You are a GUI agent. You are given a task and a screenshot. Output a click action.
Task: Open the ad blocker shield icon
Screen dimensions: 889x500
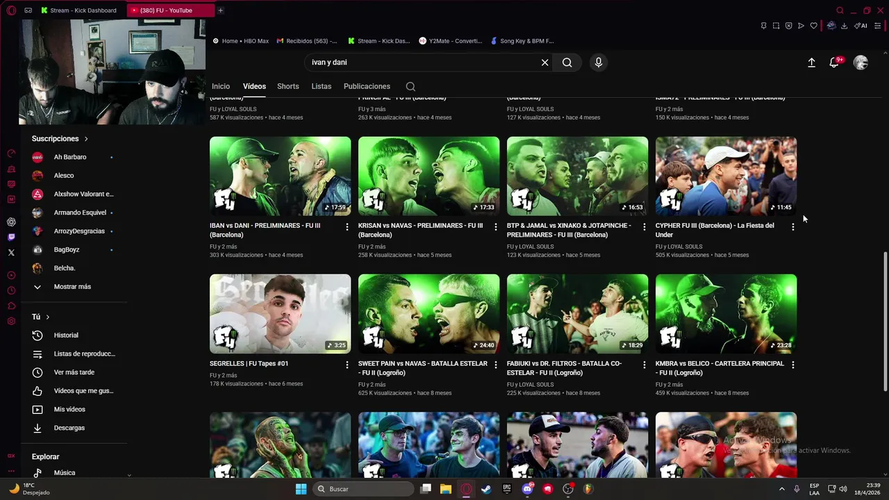pos(788,26)
